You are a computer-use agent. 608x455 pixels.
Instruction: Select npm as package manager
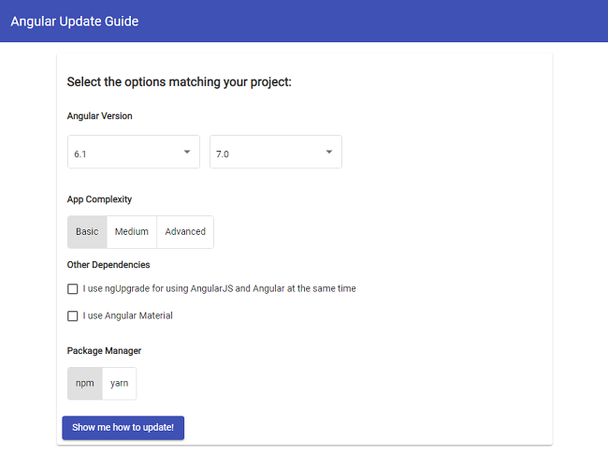click(x=85, y=384)
